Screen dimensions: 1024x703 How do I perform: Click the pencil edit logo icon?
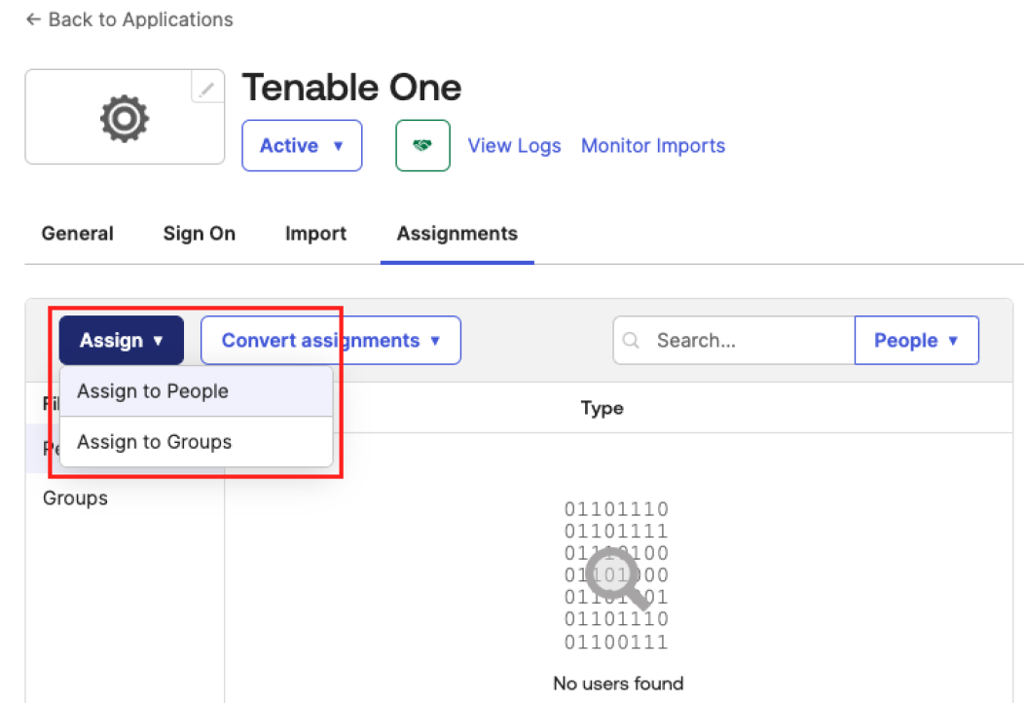[206, 90]
